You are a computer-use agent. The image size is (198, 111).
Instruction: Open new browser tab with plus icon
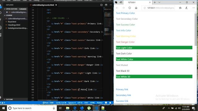tap(155, 2)
